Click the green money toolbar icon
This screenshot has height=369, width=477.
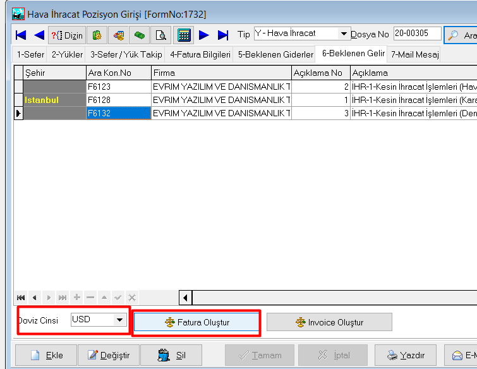140,35
